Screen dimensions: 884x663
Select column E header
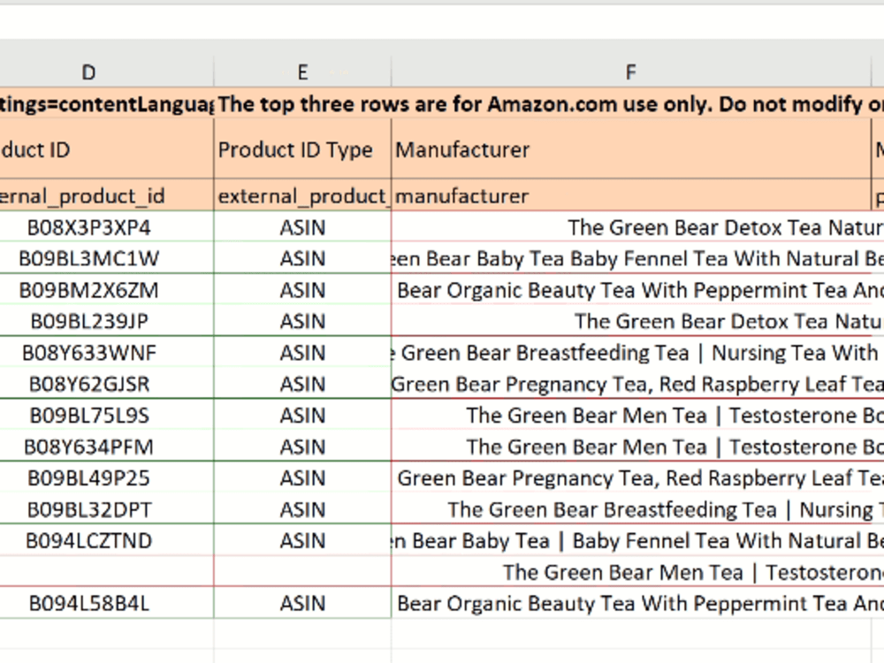click(x=302, y=72)
